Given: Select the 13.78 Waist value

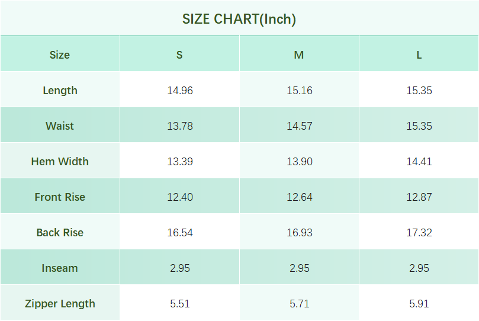Looking at the screenshot, I should (x=180, y=126).
